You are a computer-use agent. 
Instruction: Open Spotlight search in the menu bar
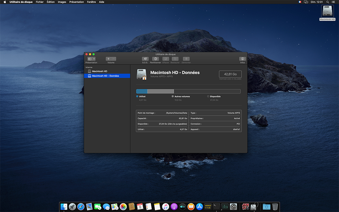tap(328, 2)
